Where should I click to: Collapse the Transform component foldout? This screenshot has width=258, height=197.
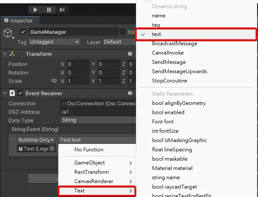5,54
